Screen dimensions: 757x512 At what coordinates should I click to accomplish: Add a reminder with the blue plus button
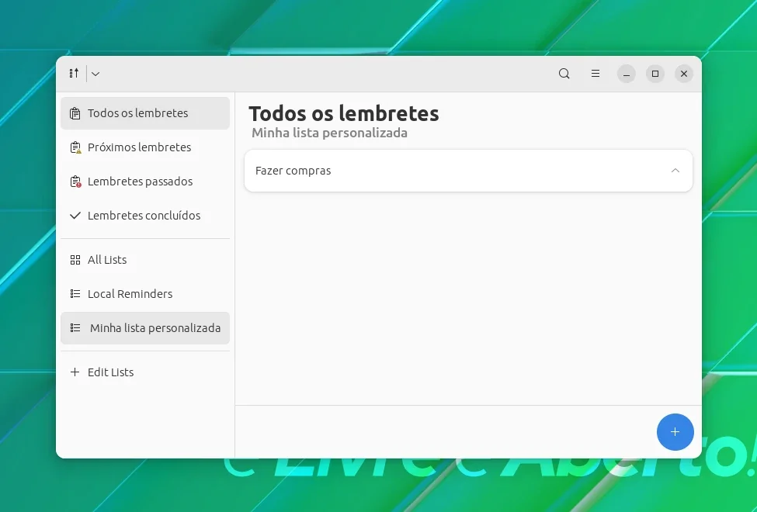tap(675, 432)
